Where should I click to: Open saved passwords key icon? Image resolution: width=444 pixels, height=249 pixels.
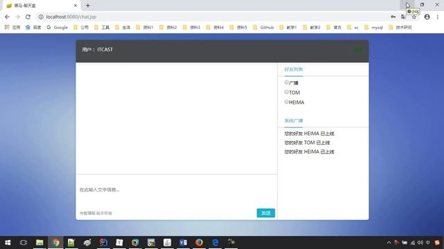(x=393, y=17)
